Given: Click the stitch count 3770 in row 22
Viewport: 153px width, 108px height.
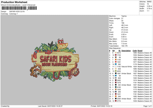Looking at the screenshot, I should (119, 101).
